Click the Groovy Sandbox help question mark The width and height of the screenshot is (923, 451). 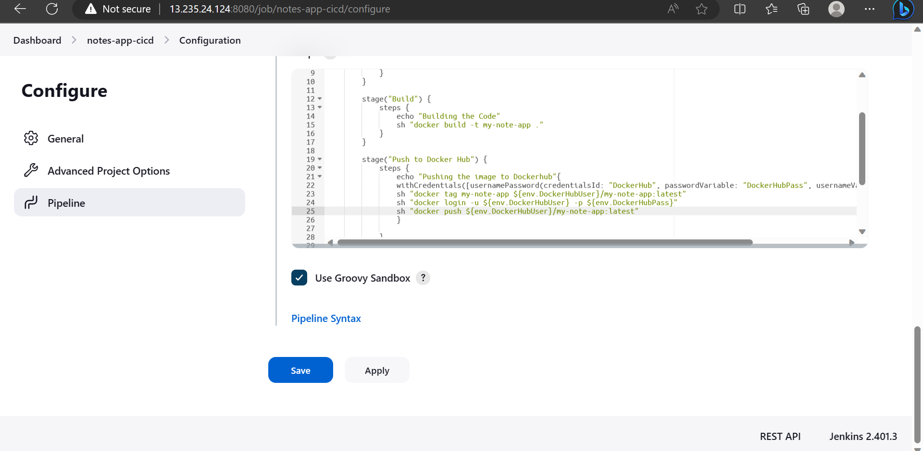tap(423, 278)
